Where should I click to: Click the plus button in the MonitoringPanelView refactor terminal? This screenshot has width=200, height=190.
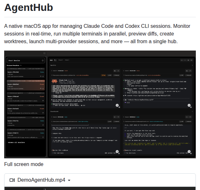189,105
